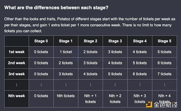Click the 1st week row header
Viewport: 181px width, 111px height.
[x=17, y=52]
